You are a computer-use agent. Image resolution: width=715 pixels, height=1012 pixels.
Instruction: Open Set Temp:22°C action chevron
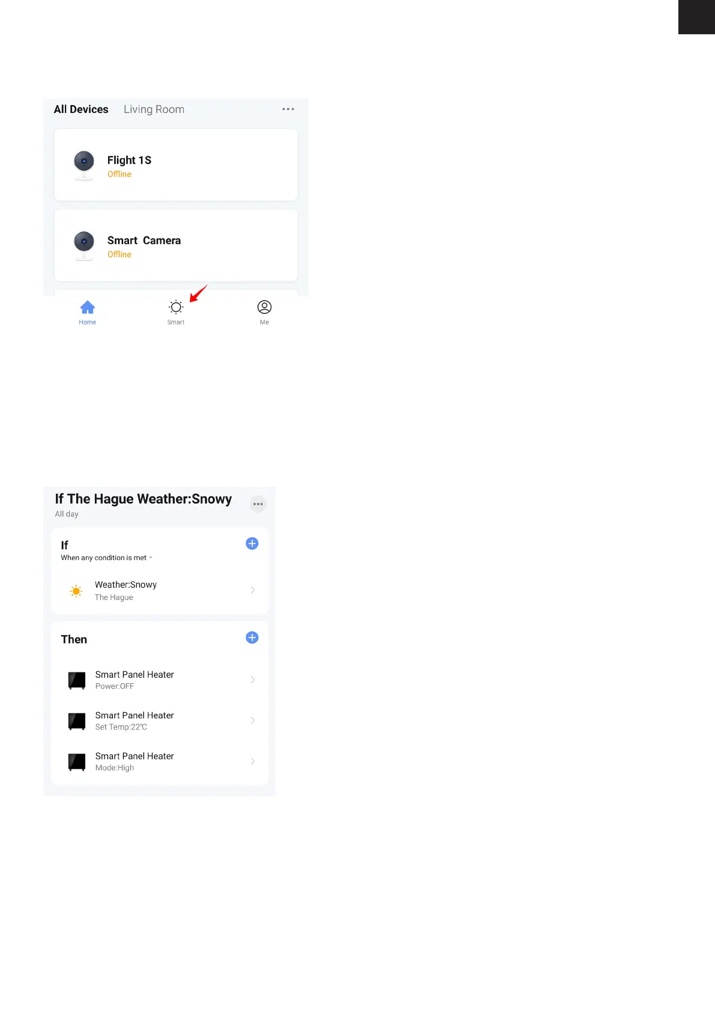click(253, 721)
